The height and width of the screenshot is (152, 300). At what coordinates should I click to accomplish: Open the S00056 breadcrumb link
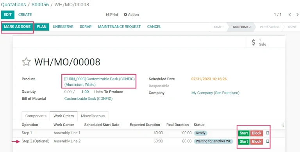coord(40,5)
